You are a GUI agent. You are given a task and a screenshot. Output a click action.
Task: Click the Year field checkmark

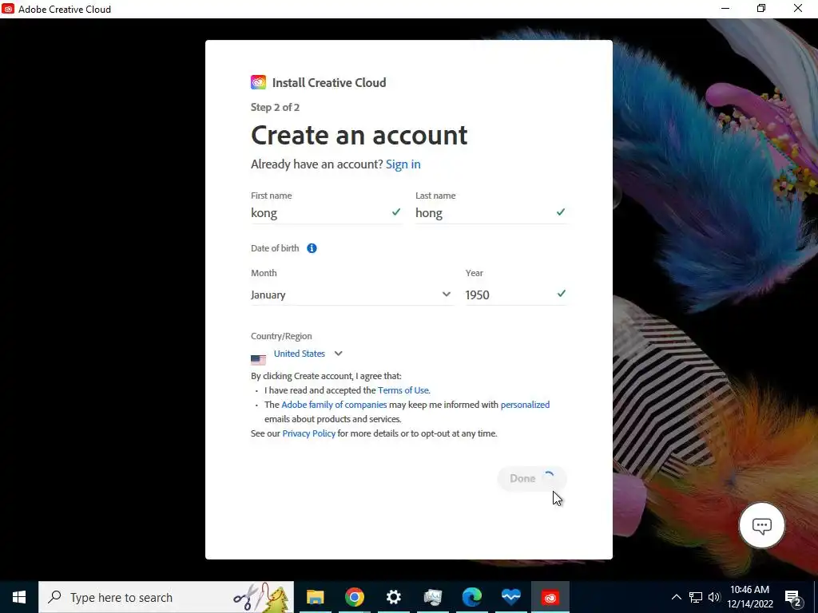[x=561, y=294]
